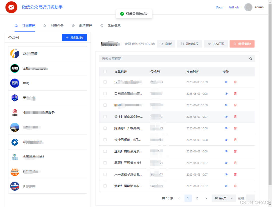272x207 pixels.
Task: View the article starting with 自己
Action: [x=226, y=94]
